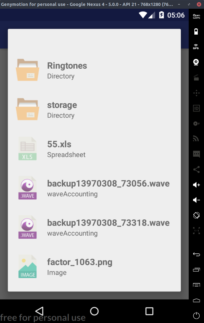The width and height of the screenshot is (204, 323).
Task: Click the Android home circle button
Action: click(94, 311)
